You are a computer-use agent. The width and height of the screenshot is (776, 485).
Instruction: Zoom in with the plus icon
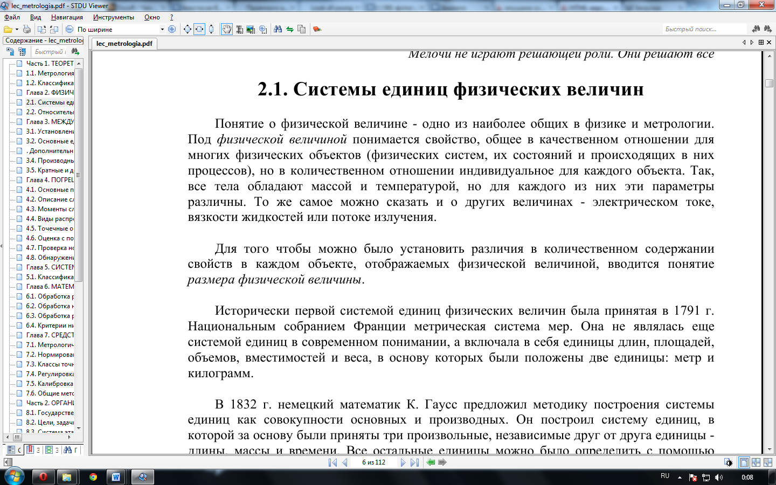pos(172,29)
